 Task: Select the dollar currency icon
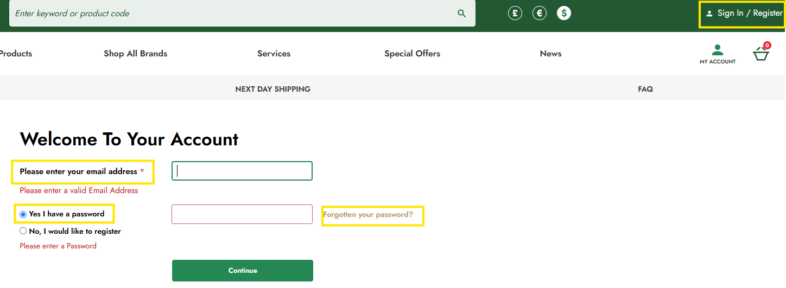coord(564,13)
